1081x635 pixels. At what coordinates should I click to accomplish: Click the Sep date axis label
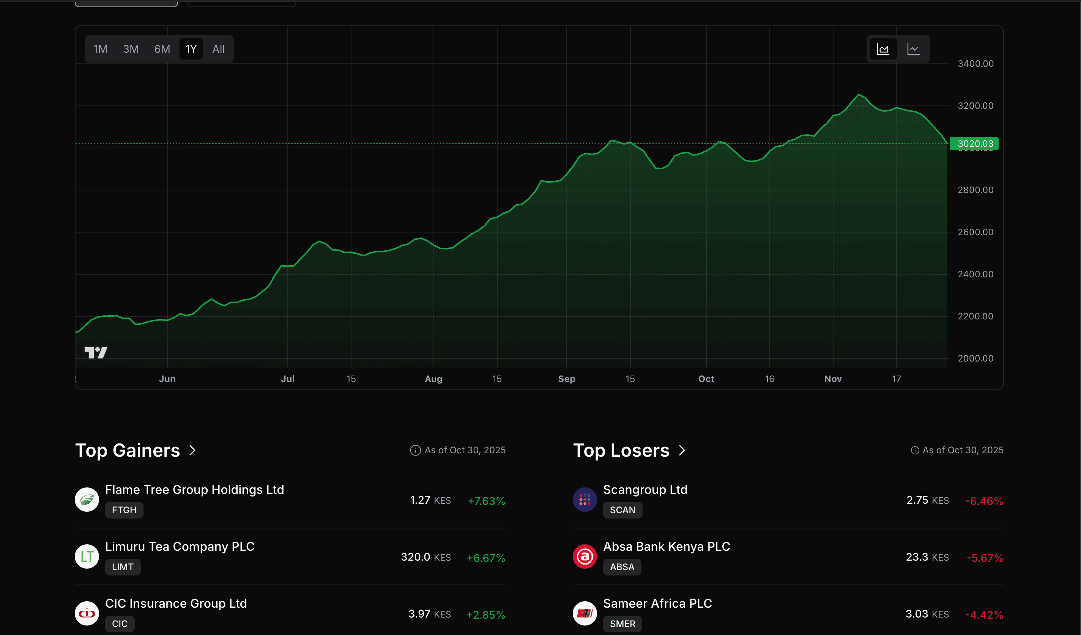coord(567,379)
